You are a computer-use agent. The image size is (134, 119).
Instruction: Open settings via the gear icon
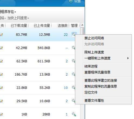[71, 1]
